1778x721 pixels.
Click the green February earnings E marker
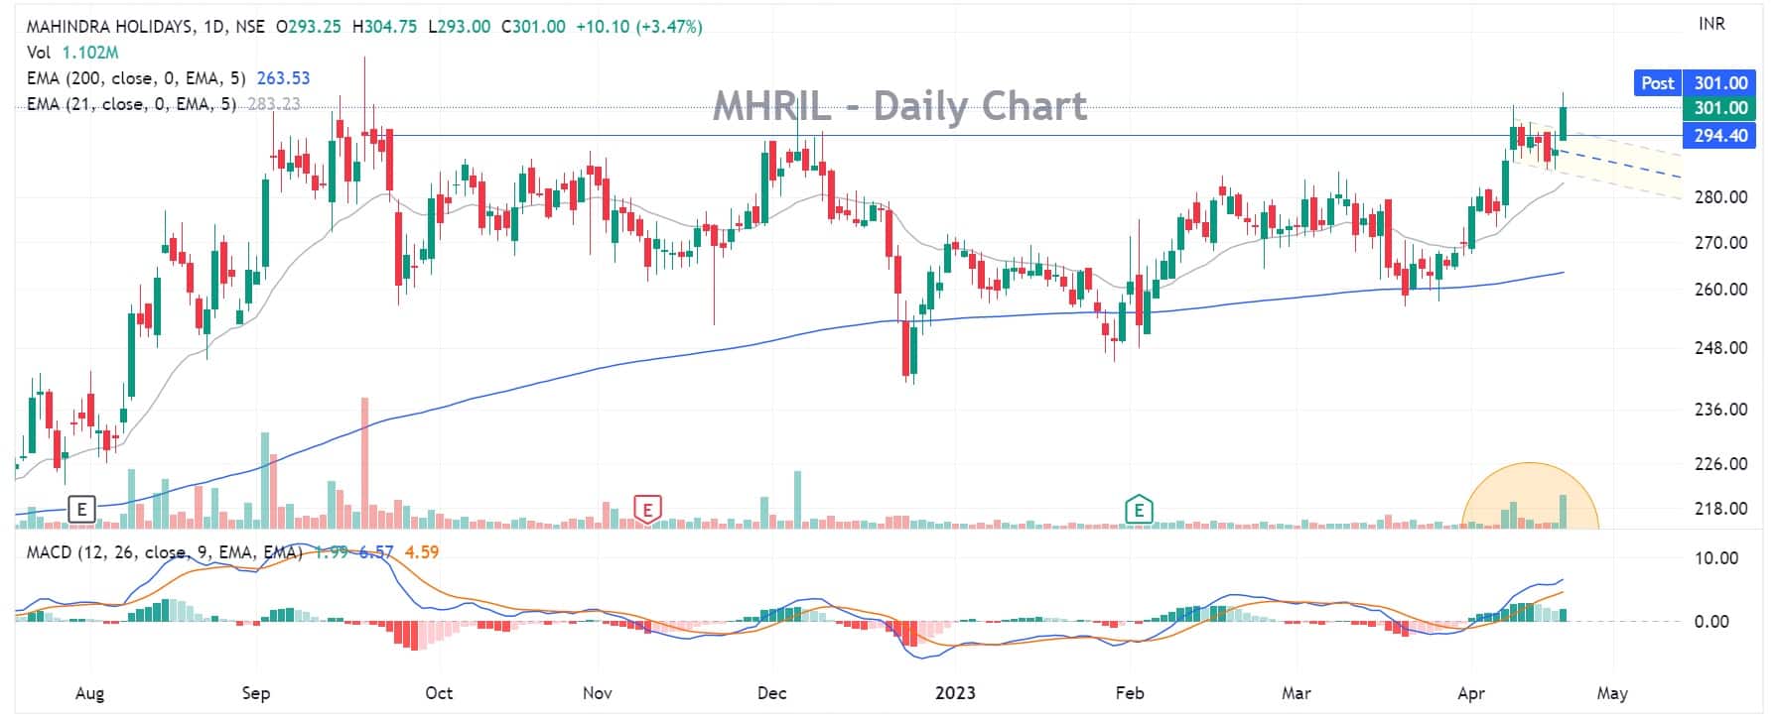coord(1139,510)
